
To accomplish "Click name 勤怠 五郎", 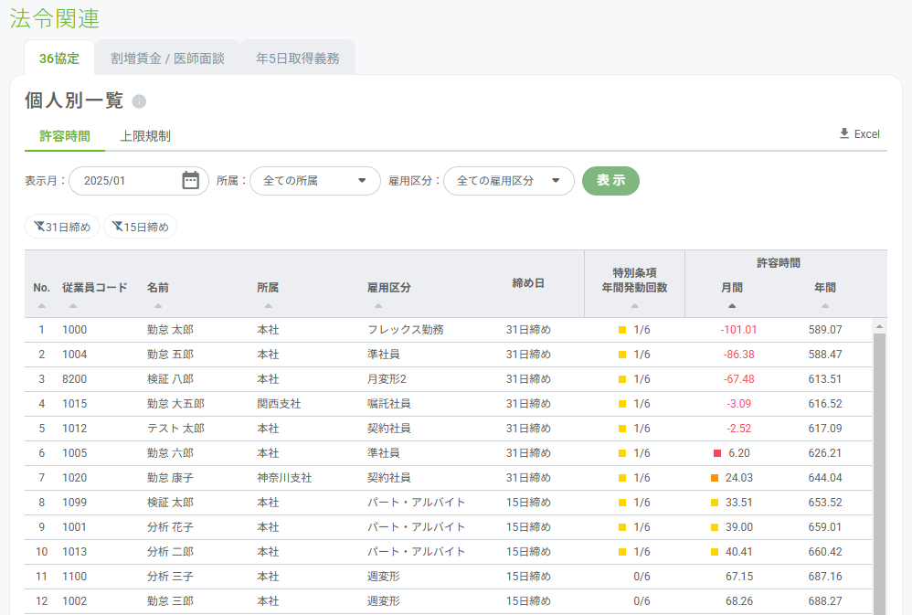I will 170,355.
